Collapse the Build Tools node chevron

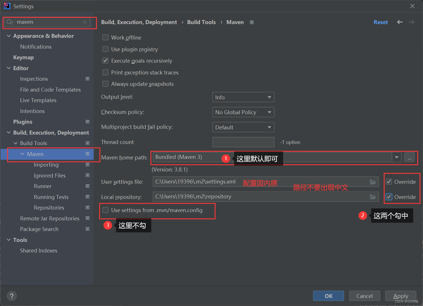15,143
